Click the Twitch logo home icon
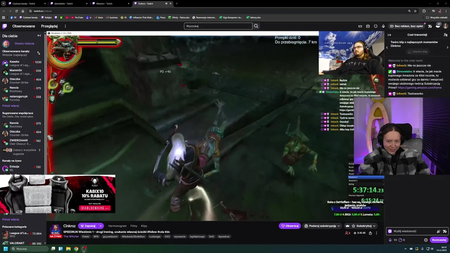Viewport: 450px width, 253px height. coord(5,26)
